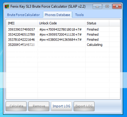Open the Brute Force Calculator tab
This screenshot has height=117, width=127.
click(23, 15)
